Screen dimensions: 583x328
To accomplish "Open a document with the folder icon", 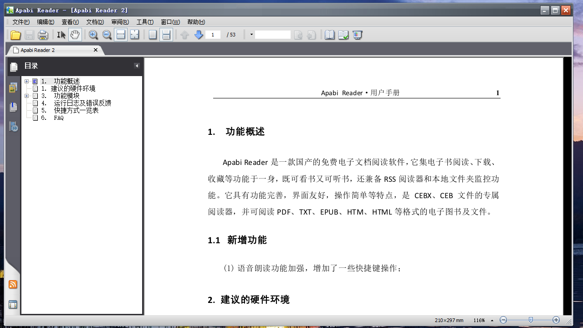I will click(15, 35).
